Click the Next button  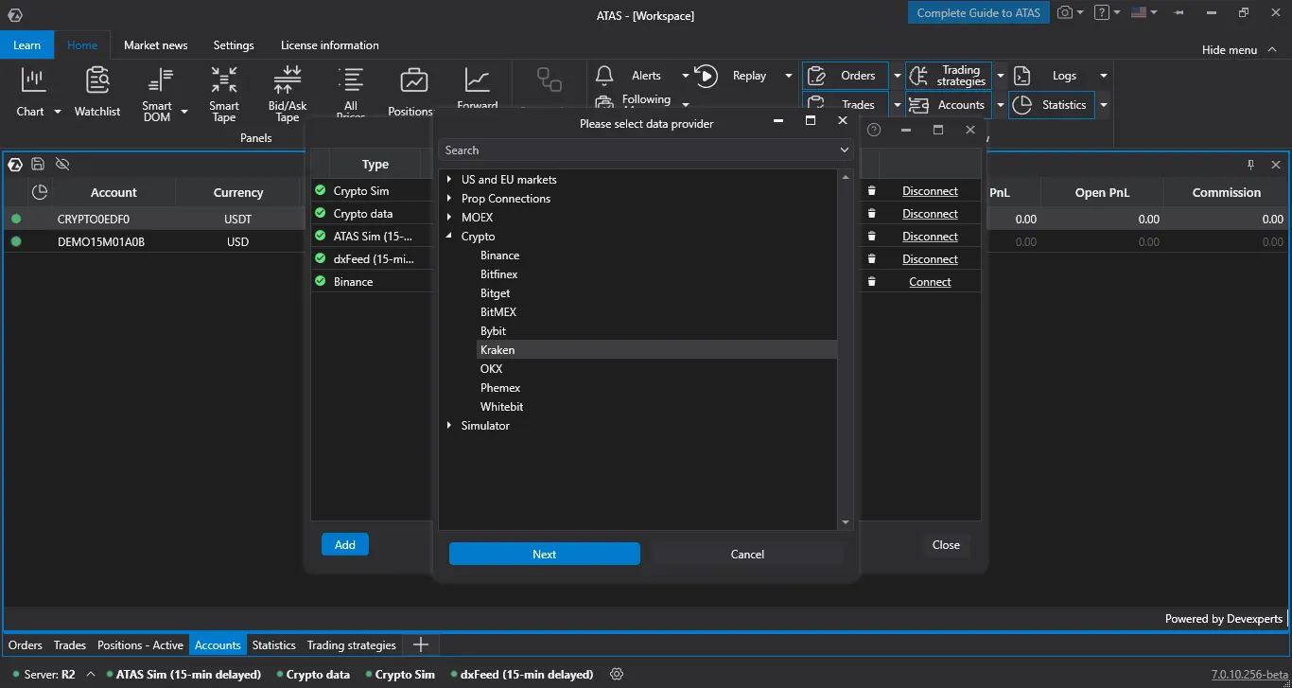click(x=544, y=555)
